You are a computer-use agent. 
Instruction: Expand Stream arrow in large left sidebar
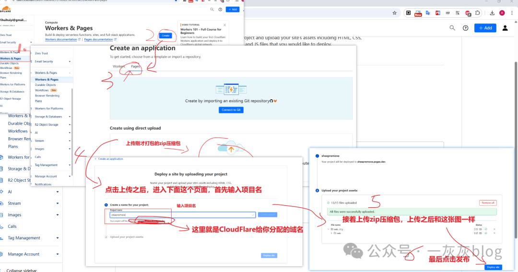coord(58,203)
